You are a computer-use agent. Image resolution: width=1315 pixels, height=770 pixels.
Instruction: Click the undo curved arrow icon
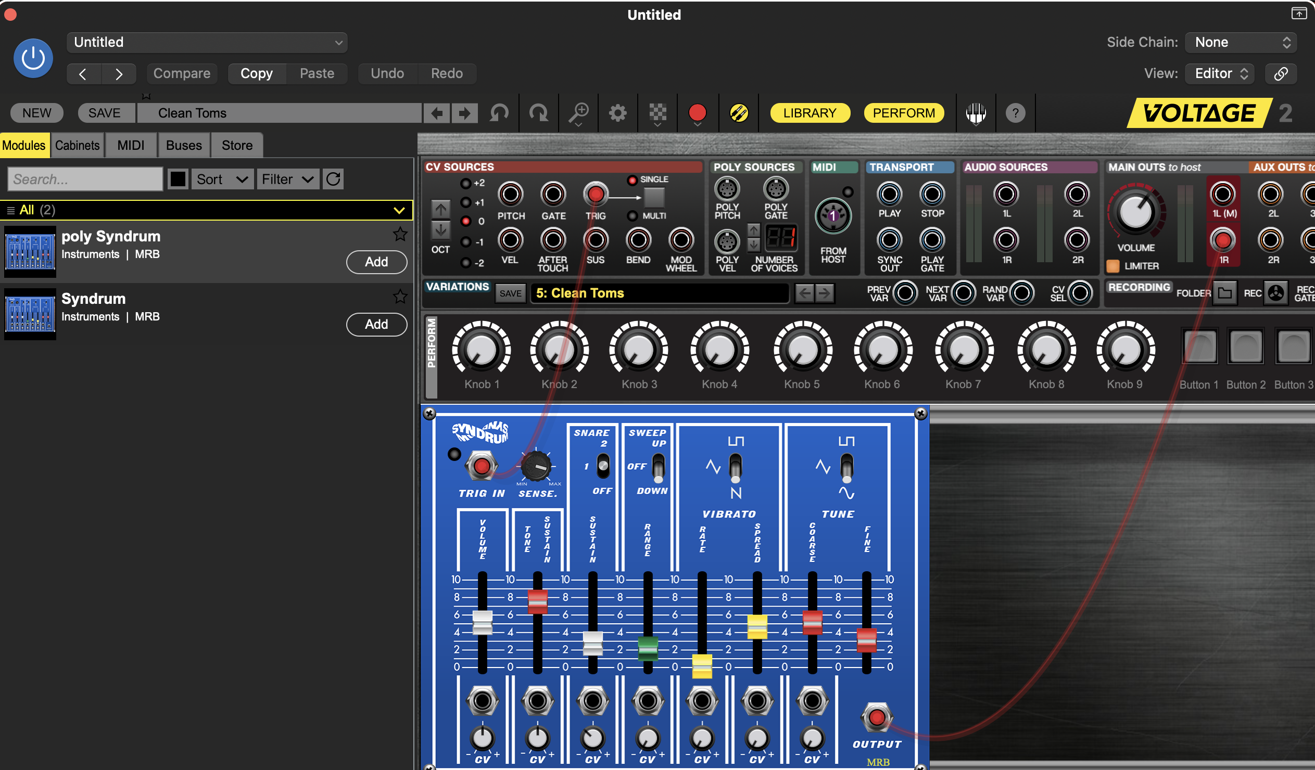499,113
